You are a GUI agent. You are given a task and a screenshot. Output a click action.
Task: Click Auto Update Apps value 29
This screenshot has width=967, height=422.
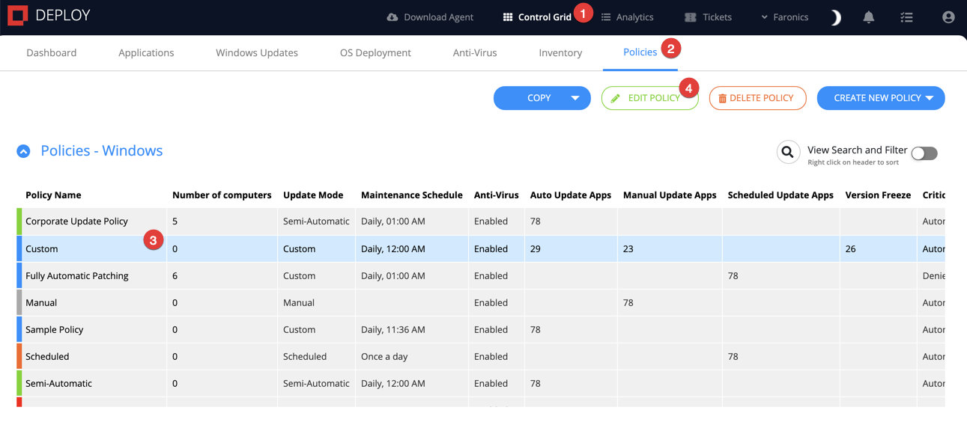point(536,248)
